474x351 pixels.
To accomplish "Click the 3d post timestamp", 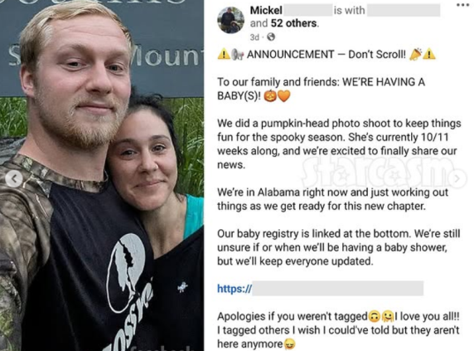I will pyautogui.click(x=254, y=37).
